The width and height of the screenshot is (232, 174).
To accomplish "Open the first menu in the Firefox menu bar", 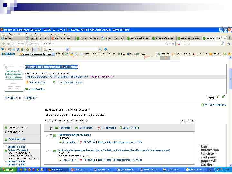I will pos(4,34).
